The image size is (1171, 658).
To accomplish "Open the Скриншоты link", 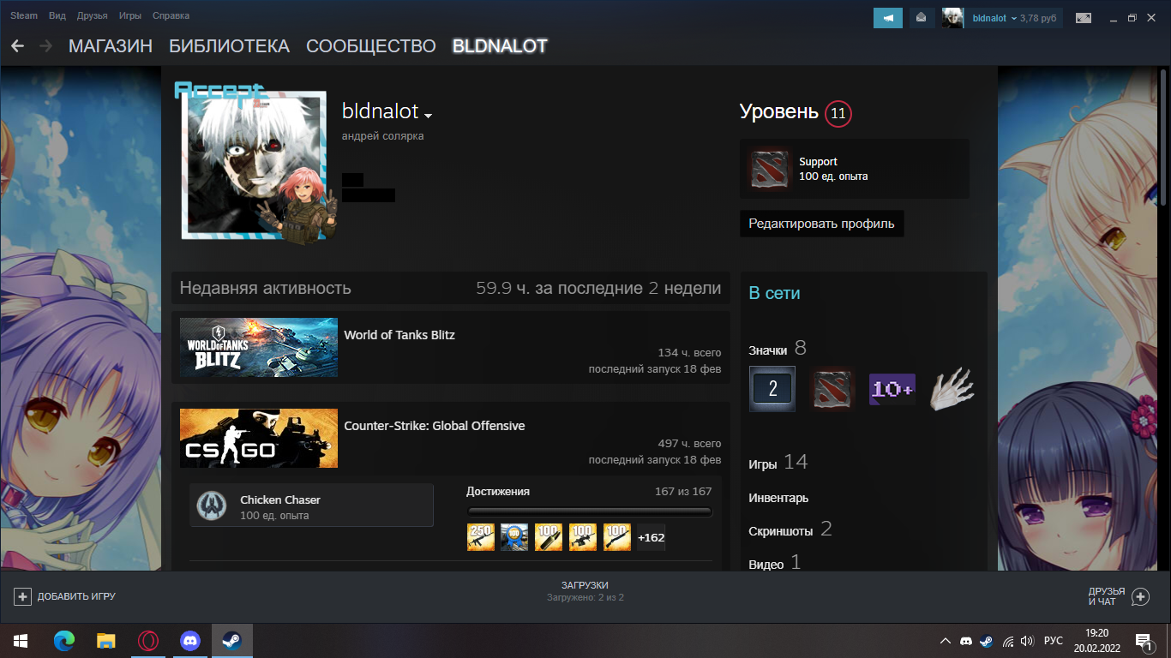I will pyautogui.click(x=781, y=530).
